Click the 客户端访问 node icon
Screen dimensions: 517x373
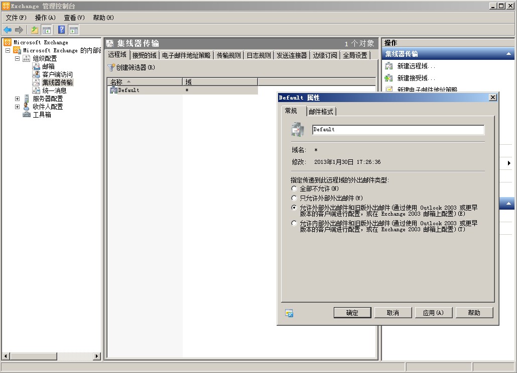click(36, 74)
